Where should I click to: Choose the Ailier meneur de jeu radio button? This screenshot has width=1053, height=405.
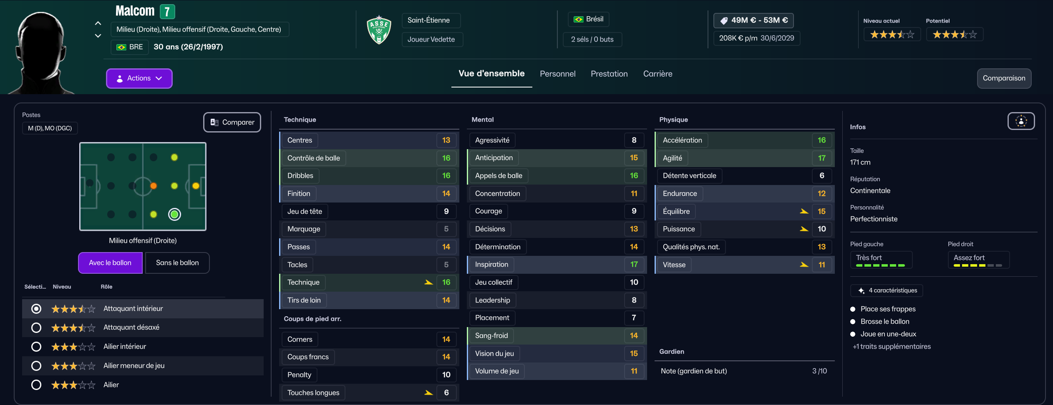(x=36, y=366)
